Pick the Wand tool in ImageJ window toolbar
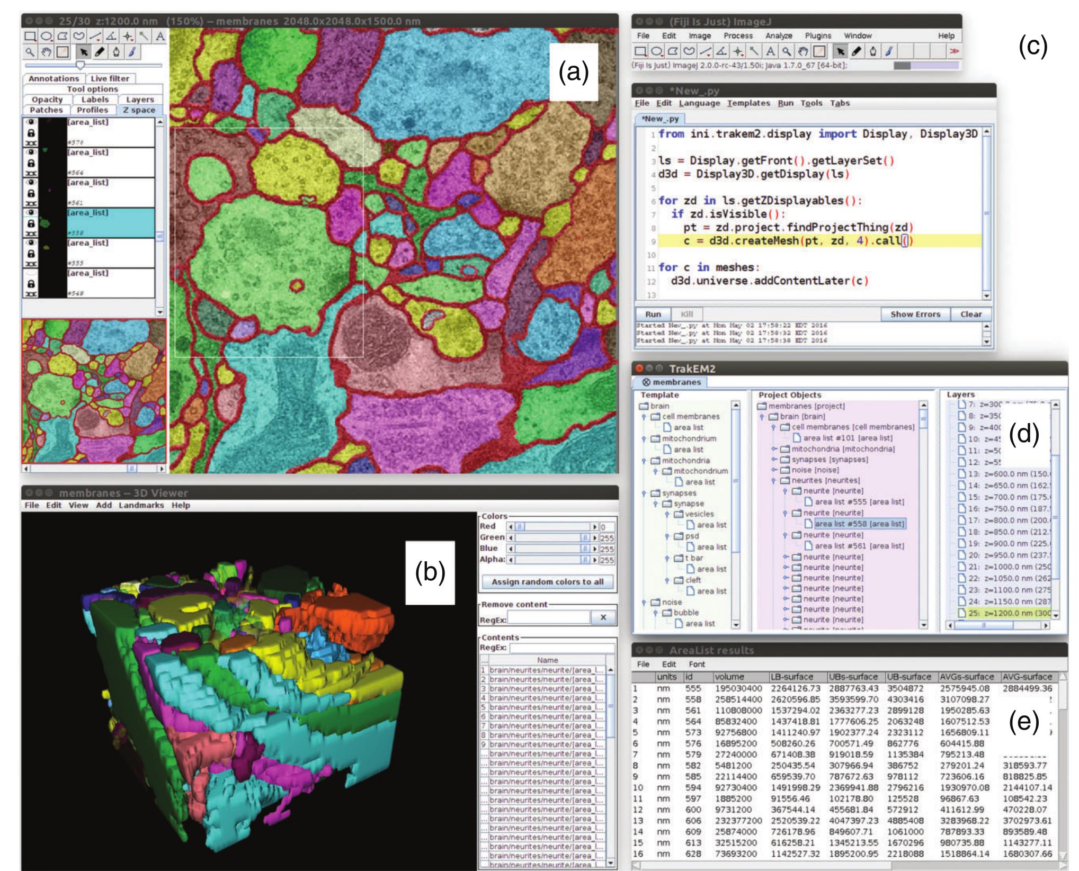1079x871 pixels. (x=754, y=51)
